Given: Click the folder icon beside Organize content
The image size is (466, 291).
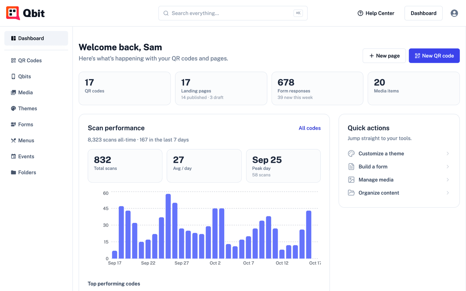Looking at the screenshot, I should (x=351, y=193).
